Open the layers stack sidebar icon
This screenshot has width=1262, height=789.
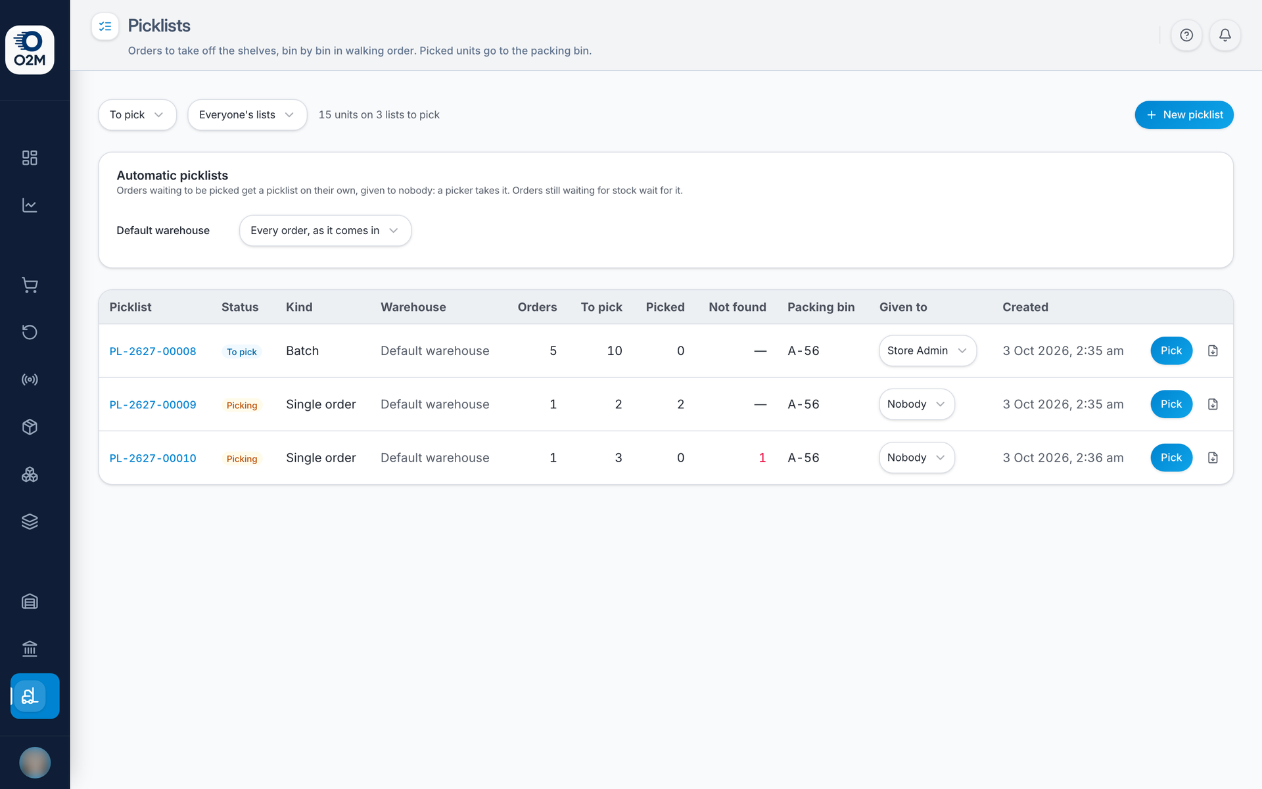pos(30,521)
